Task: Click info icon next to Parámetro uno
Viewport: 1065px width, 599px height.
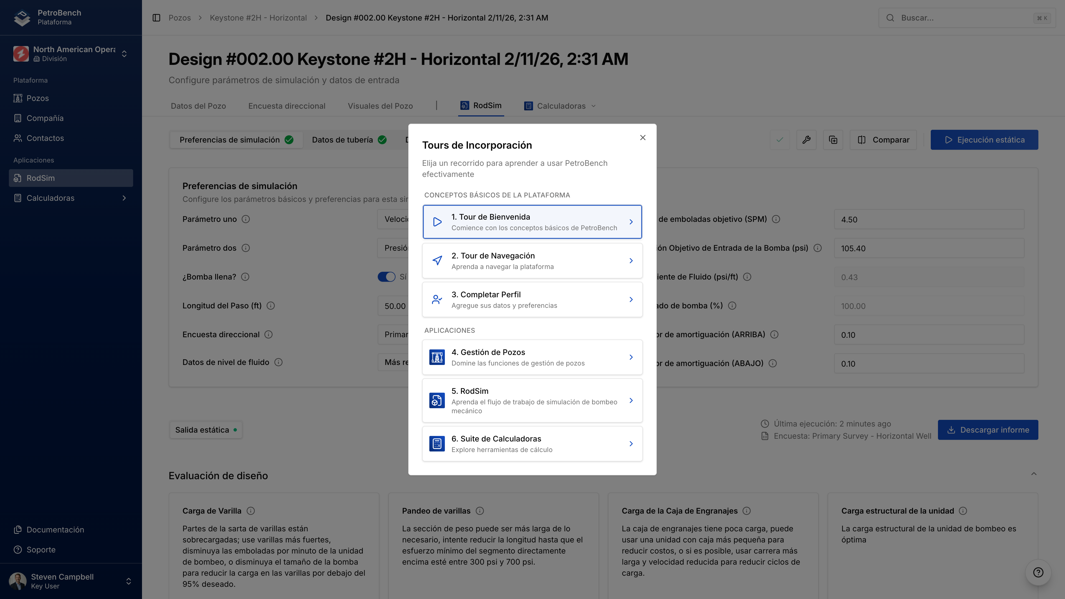Action: (245, 219)
